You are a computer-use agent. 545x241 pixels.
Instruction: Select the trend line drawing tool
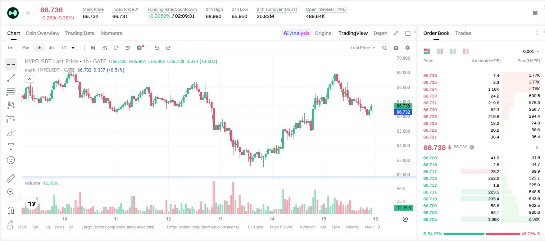click(11, 78)
